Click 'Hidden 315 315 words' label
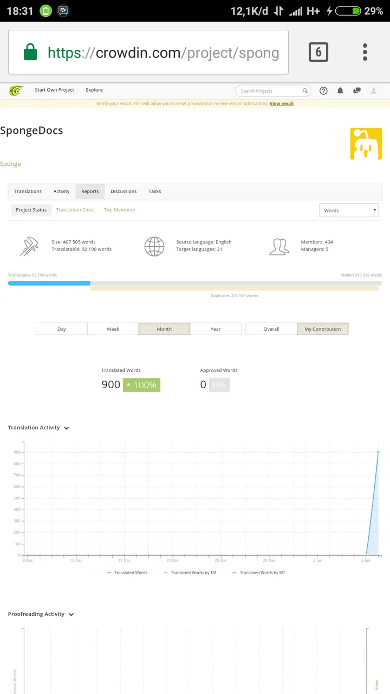The image size is (390, 694). point(361,275)
